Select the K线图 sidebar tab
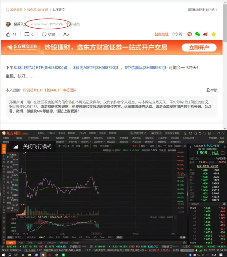The height and width of the screenshot is (257, 227). point(4,159)
